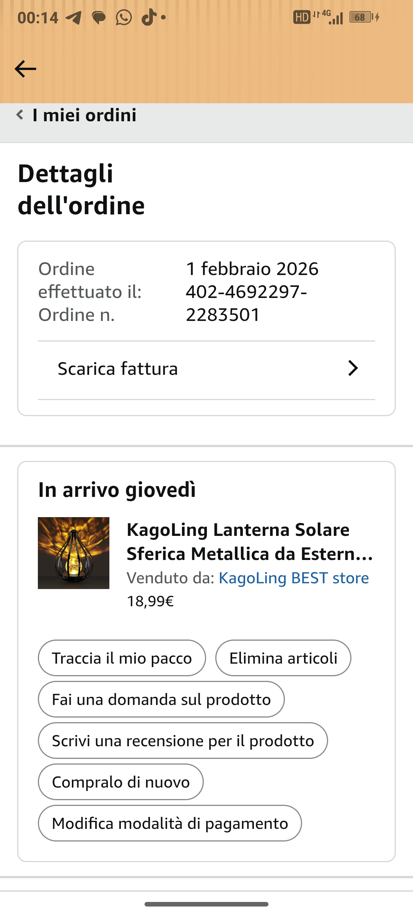Tap the solar lantern product thumbnail
The image size is (413, 918).
(73, 553)
